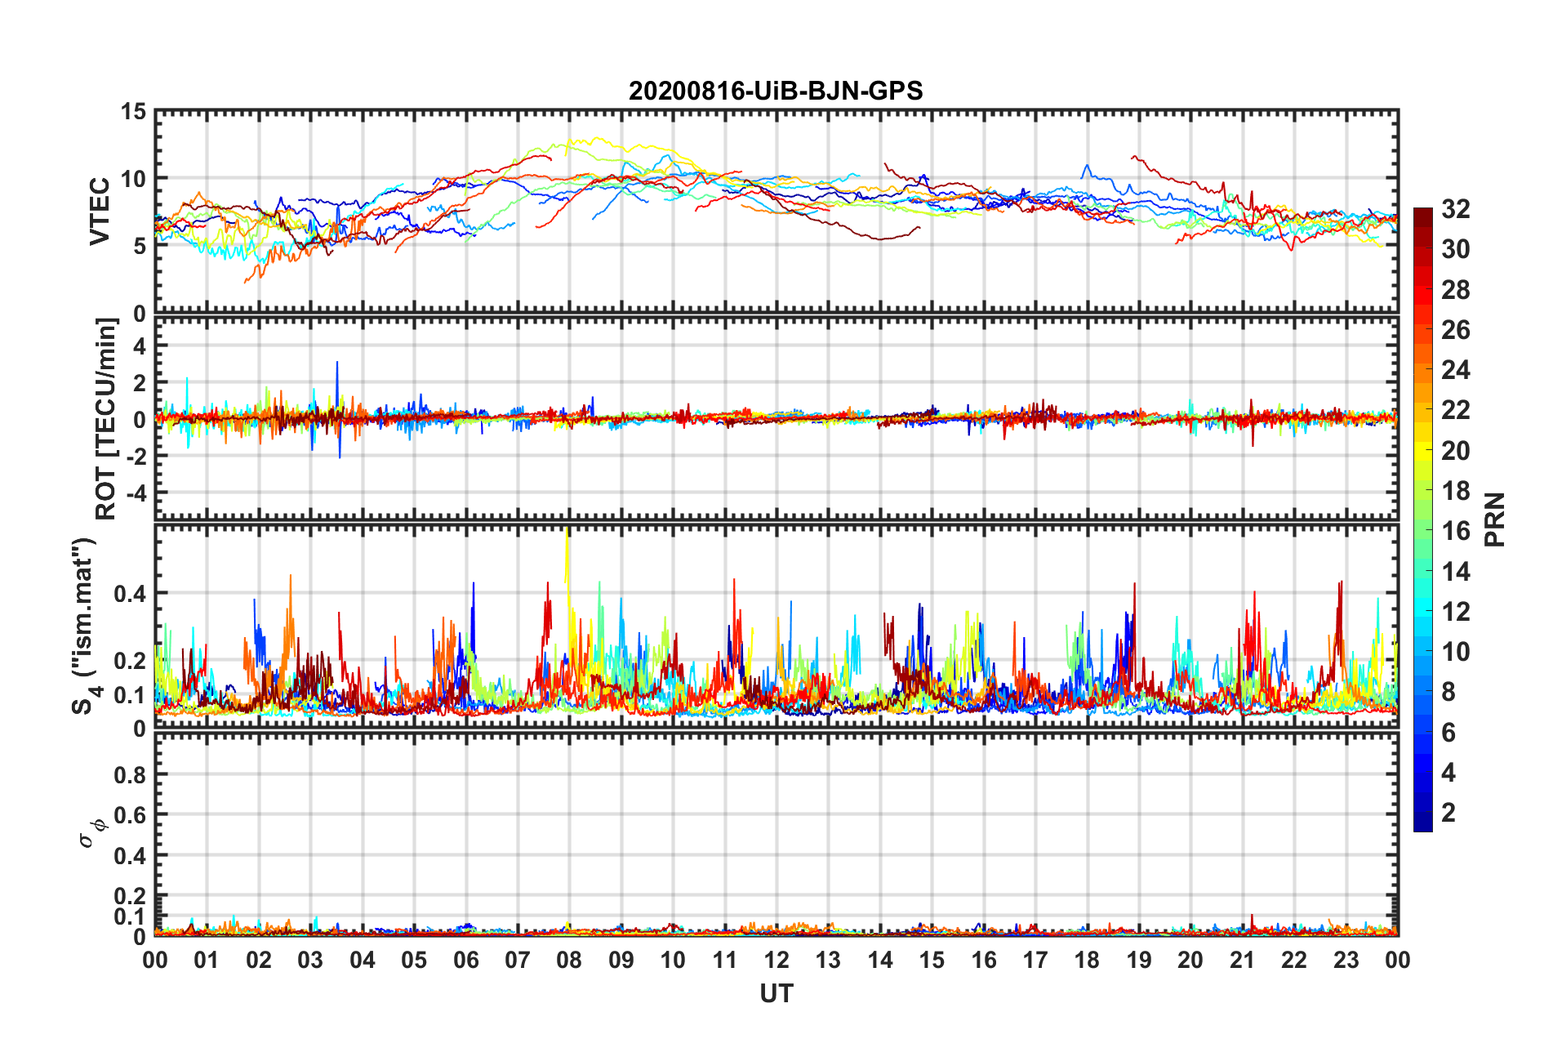This screenshot has width=1553, height=1039.
Task: Select the VTEC y-axis label
Action: coord(100,211)
